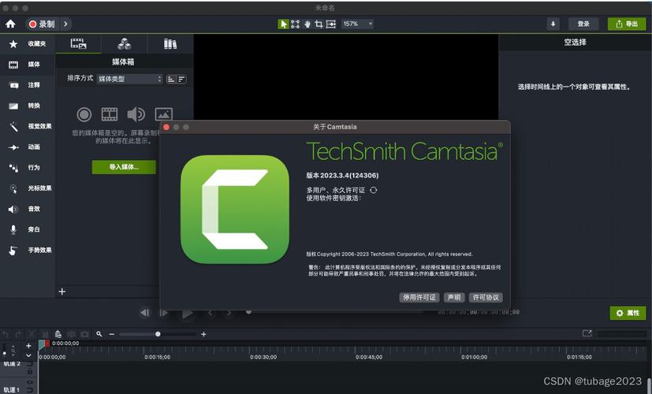Toggle ascending sort order icon
The image size is (652, 394).
171,79
